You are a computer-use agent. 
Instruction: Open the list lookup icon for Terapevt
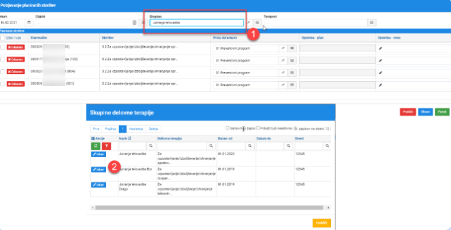(372, 22)
